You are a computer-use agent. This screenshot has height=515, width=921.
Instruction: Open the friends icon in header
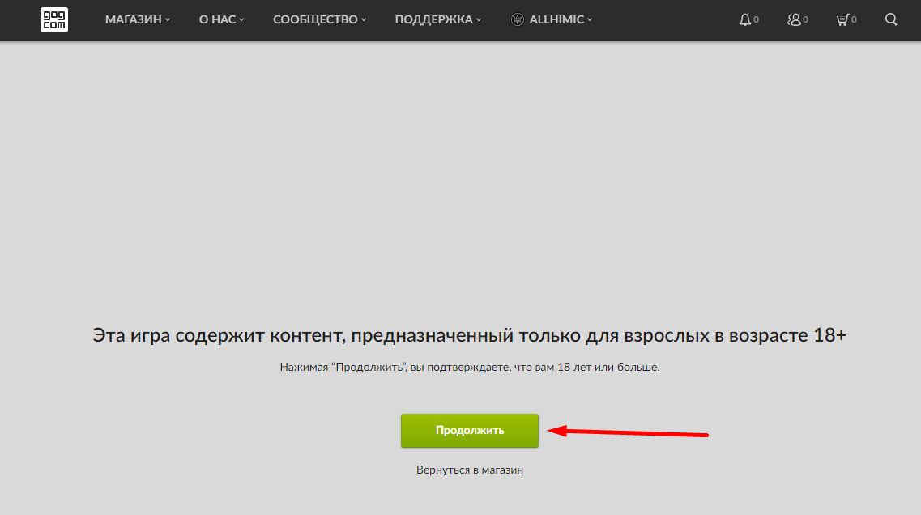pyautogui.click(x=794, y=20)
